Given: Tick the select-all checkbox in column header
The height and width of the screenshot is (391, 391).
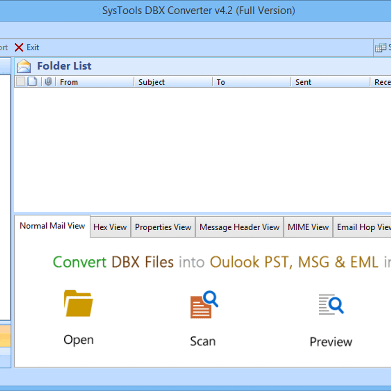Looking at the screenshot, I should click(x=21, y=81).
